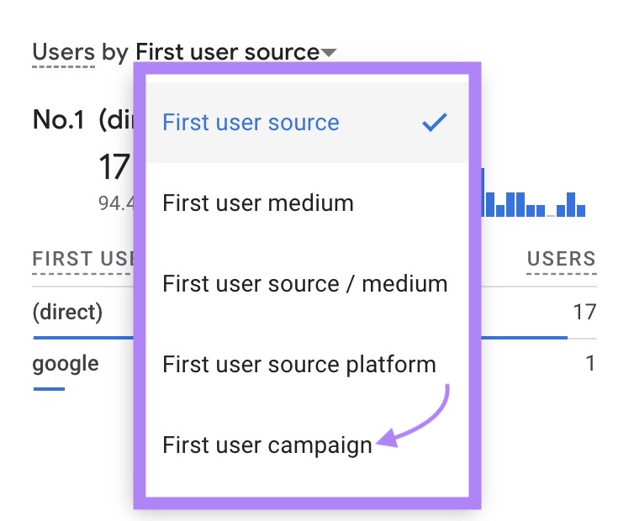This screenshot has height=521, width=634.
Task: Open the Users metric selector in title
Action: pos(63,52)
